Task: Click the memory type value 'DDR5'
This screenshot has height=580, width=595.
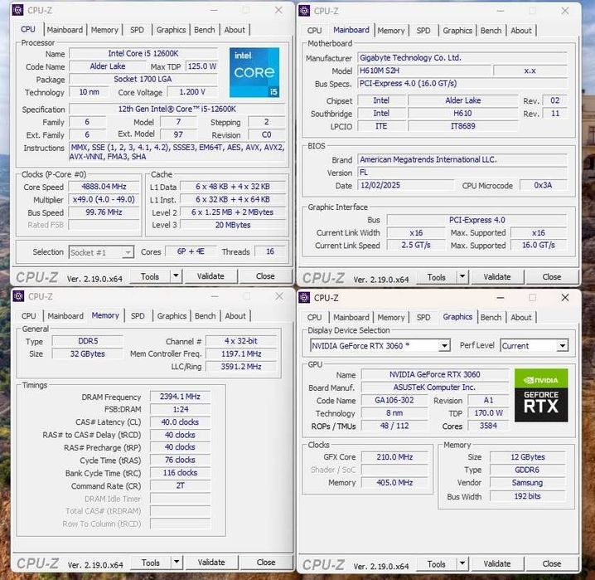Action: [x=88, y=341]
